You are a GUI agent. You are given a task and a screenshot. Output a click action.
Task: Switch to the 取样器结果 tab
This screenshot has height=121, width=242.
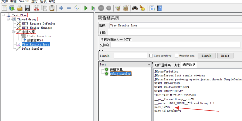(163, 65)
